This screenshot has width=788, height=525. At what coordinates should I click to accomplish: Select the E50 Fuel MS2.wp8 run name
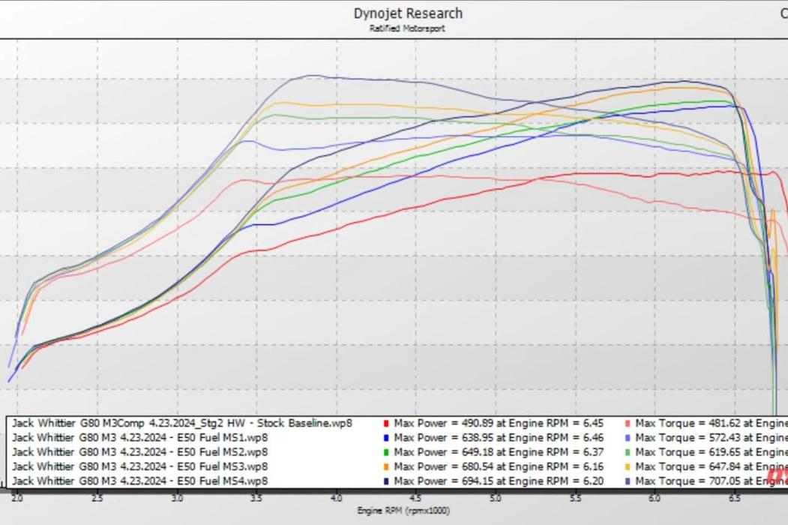139,452
